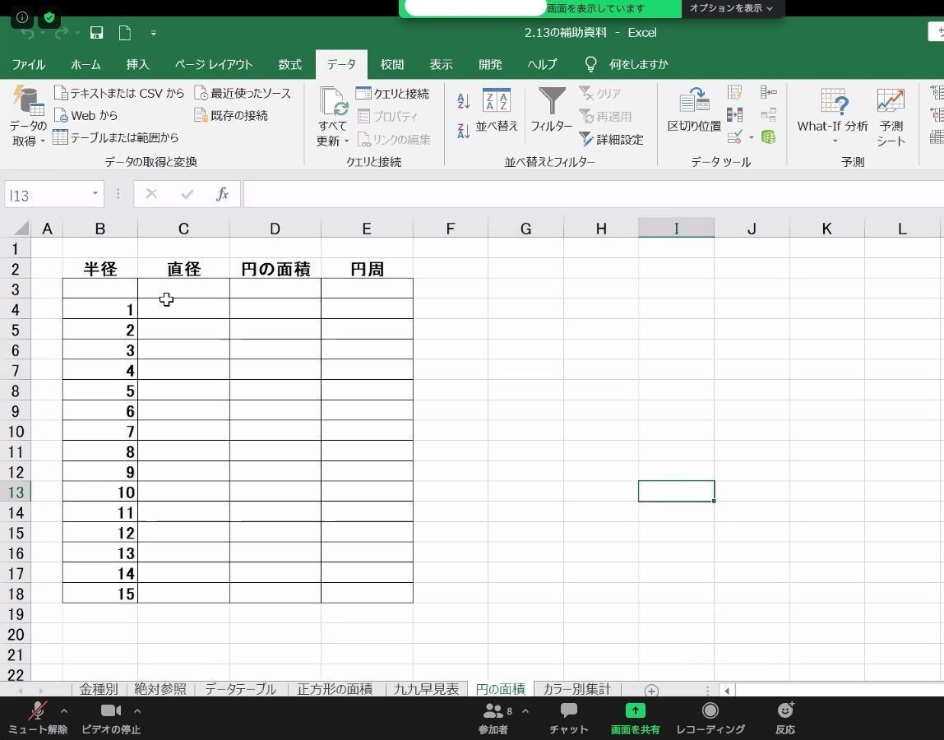
Task: Switch to the カラー別集計 sheet tab
Action: (576, 689)
